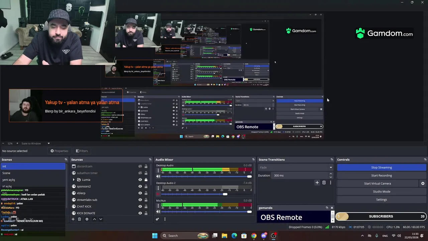The height and width of the screenshot is (241, 428).
Task: Open transition properties dots menu
Action: coord(330,183)
